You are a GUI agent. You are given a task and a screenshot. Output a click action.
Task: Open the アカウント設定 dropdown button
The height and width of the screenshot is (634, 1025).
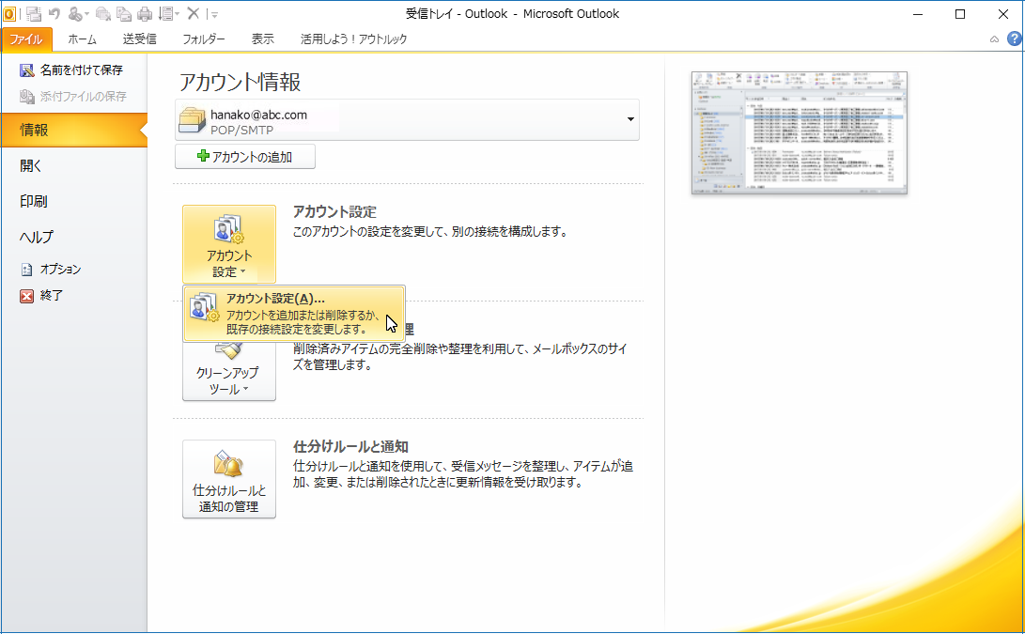229,244
